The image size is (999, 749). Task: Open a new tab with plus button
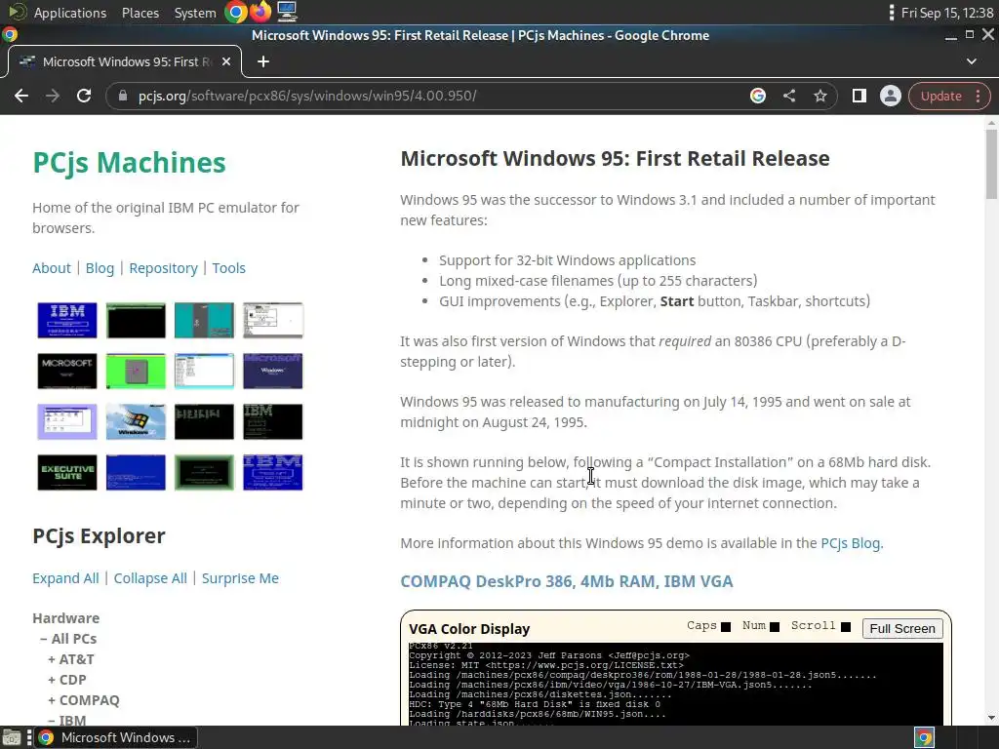point(263,61)
